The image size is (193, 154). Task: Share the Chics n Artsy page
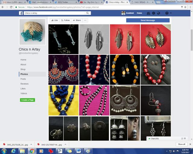pos(77,20)
